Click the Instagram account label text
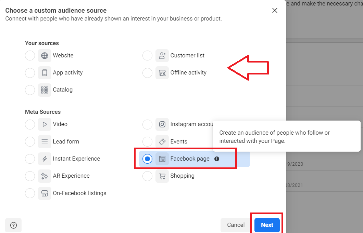The width and height of the screenshot is (363, 233). click(x=191, y=124)
